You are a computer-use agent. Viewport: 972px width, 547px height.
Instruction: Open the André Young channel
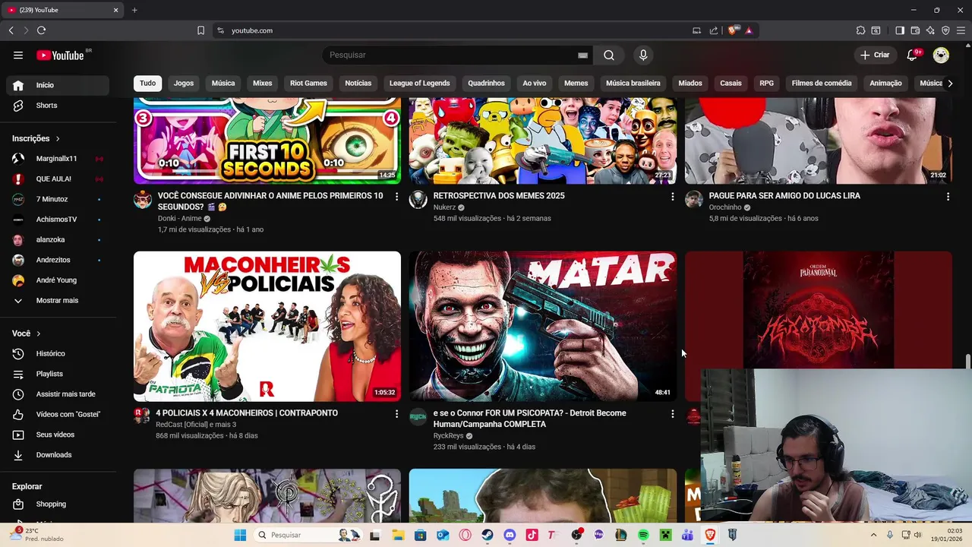click(x=55, y=280)
